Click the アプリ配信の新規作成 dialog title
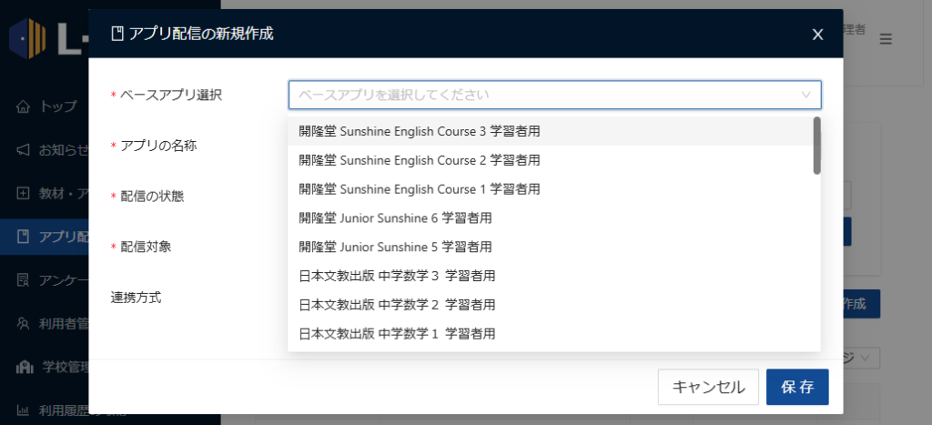 click(x=201, y=34)
